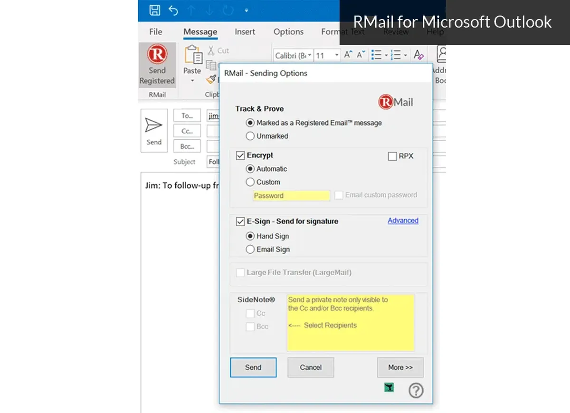Image resolution: width=570 pixels, height=413 pixels.
Task: Click the yellow SideNote text area
Action: click(351, 323)
